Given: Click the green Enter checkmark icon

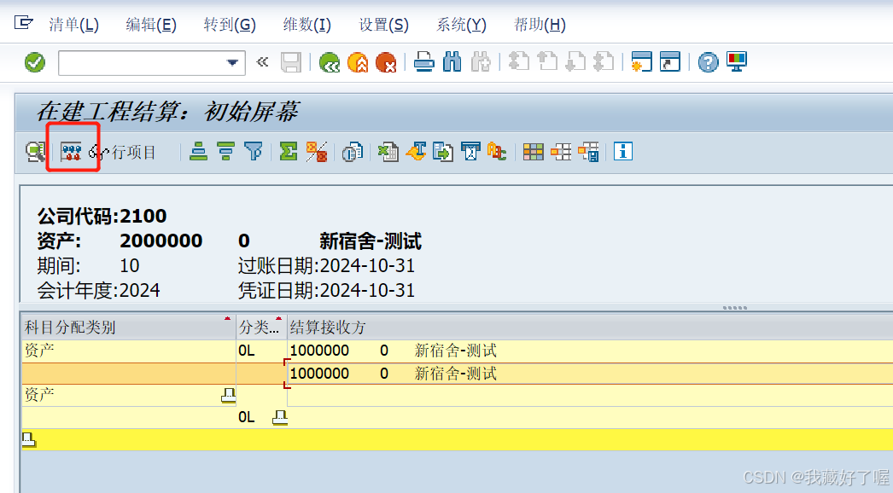Looking at the screenshot, I should (x=35, y=62).
